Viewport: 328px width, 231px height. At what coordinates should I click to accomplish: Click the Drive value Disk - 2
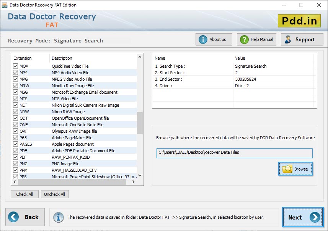pos(242,86)
